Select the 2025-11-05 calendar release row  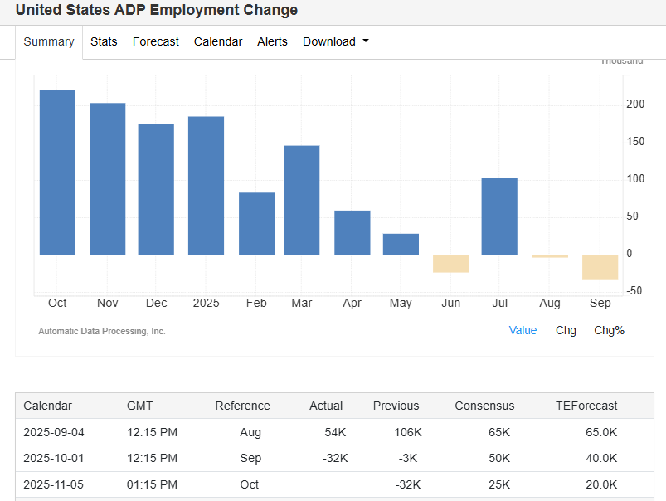[53, 484]
